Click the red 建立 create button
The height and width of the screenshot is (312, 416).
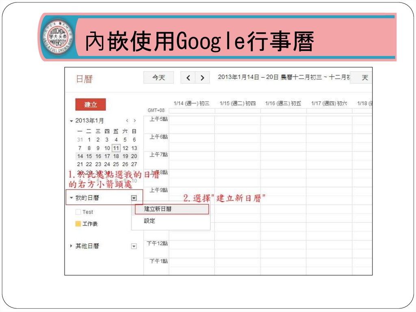(x=91, y=105)
